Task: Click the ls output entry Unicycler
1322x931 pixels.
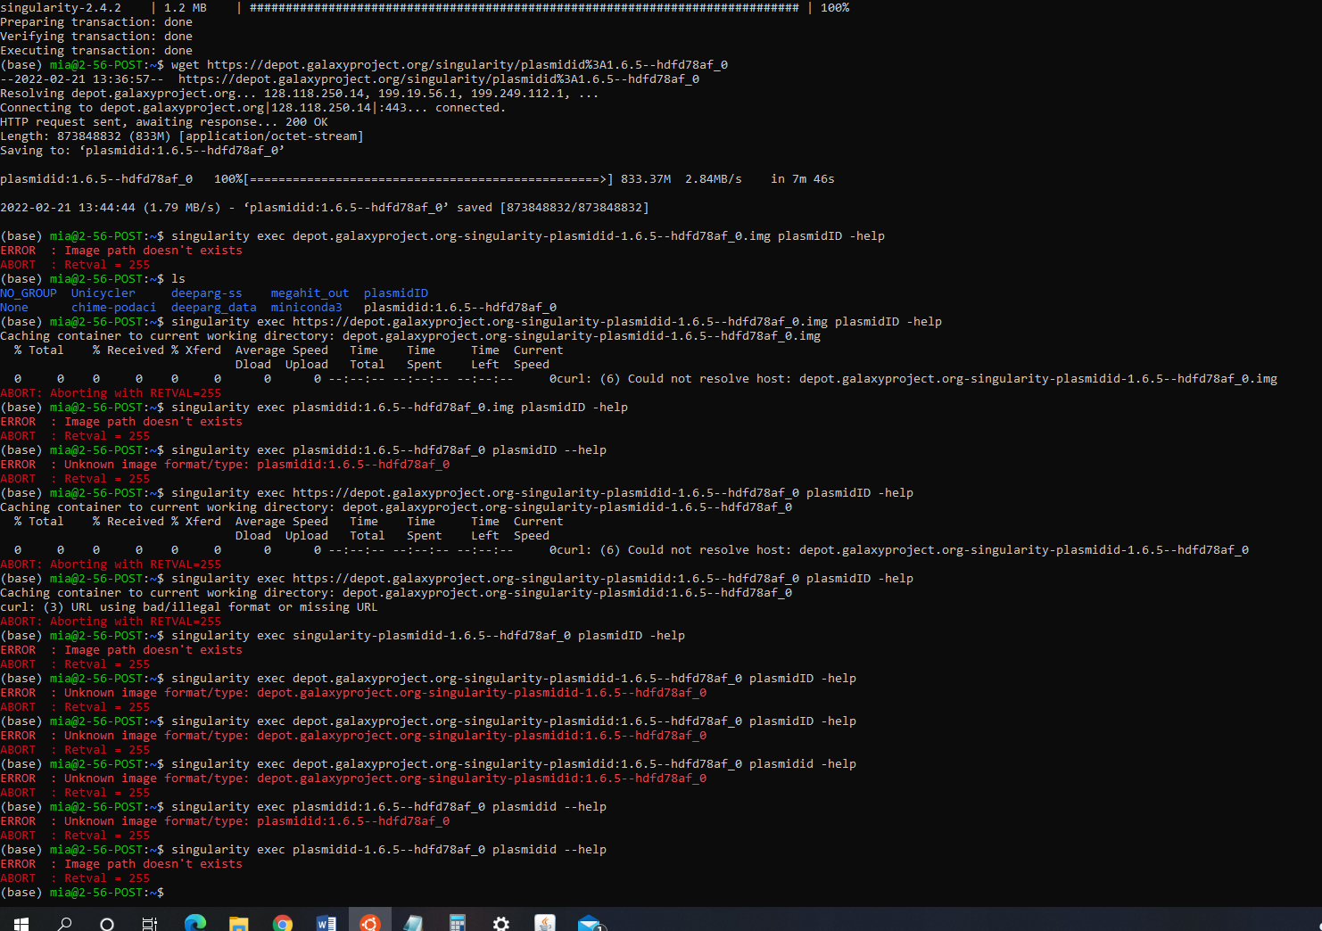Action: (x=103, y=292)
